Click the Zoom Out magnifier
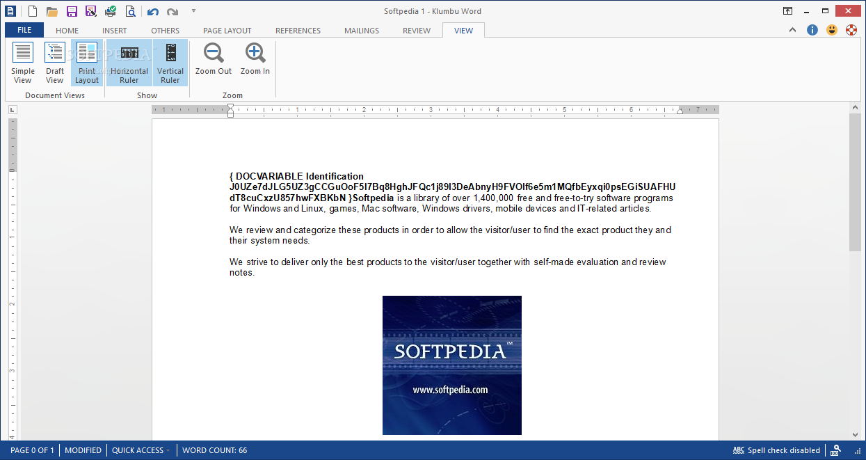 (214, 59)
